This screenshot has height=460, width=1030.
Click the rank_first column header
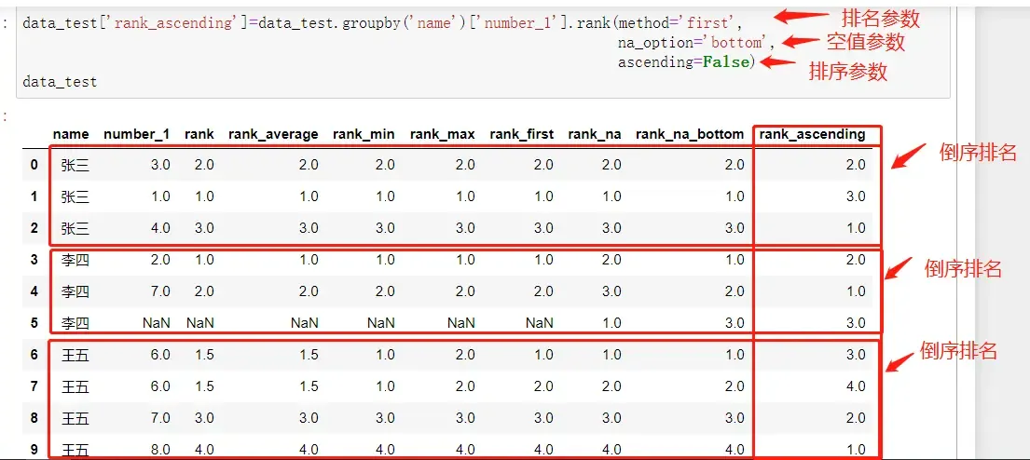pos(521,134)
